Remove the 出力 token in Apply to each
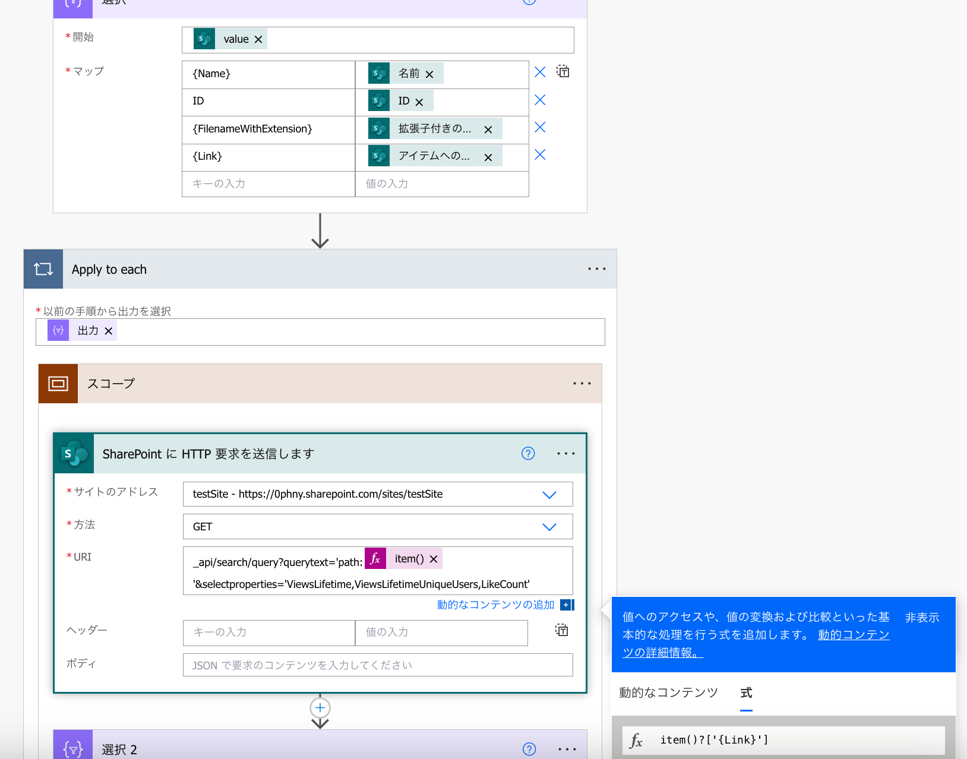The width and height of the screenshot is (967, 759). click(x=109, y=330)
